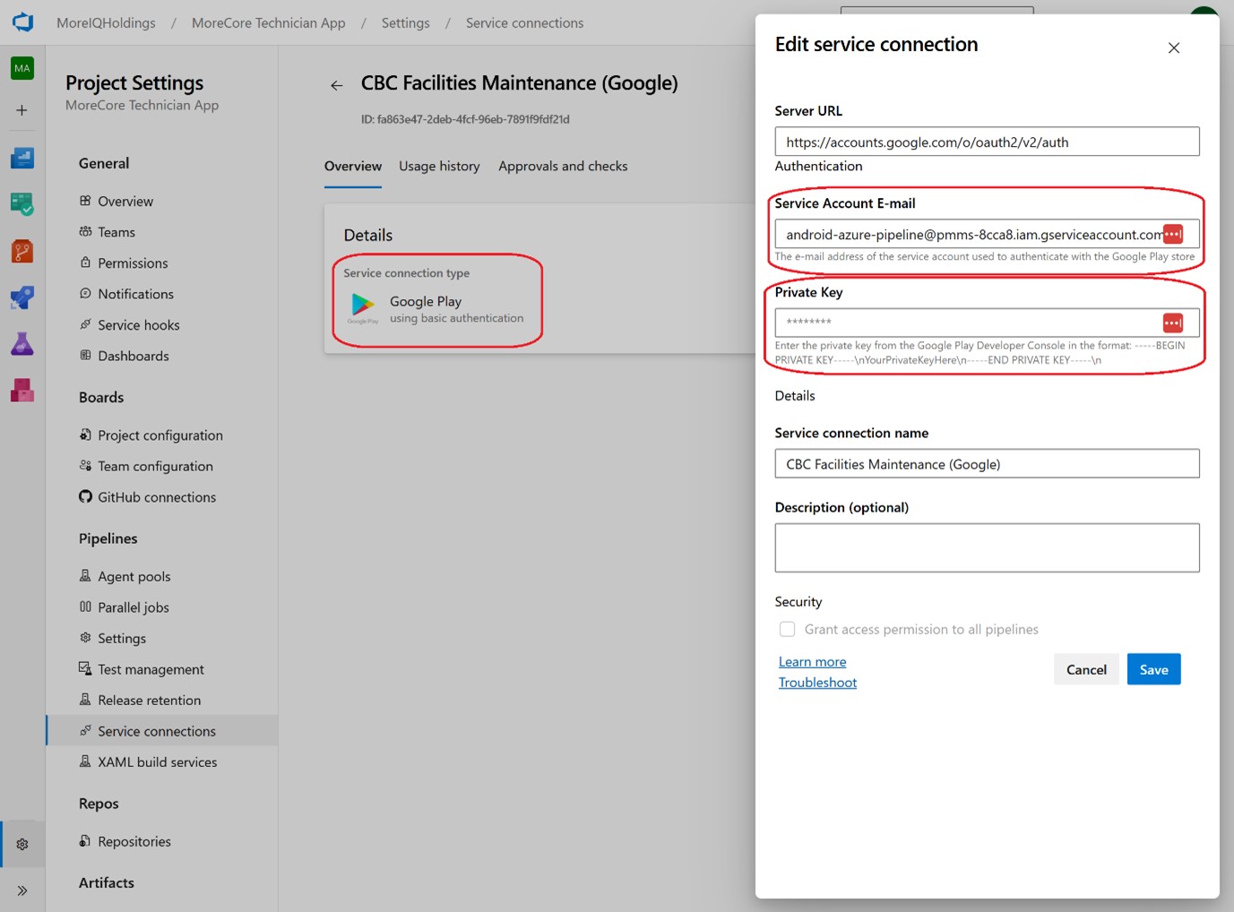Open the Approvals and checks tab
1234x912 pixels.
(562, 166)
